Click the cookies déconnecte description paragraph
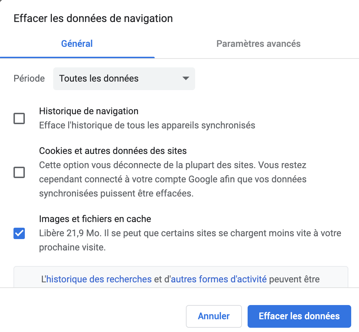Screen dimensions: 359x332 click(x=173, y=179)
